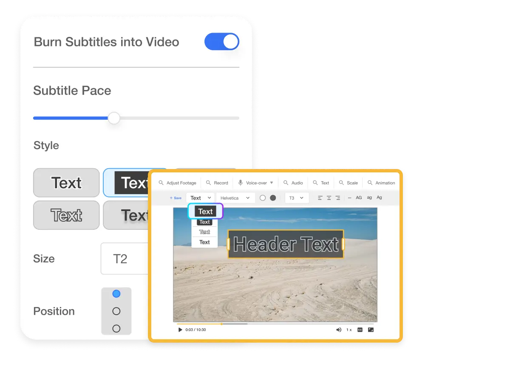The width and height of the screenshot is (510, 372).
Task: Open the Helvetica font dropdown
Action: (235, 198)
